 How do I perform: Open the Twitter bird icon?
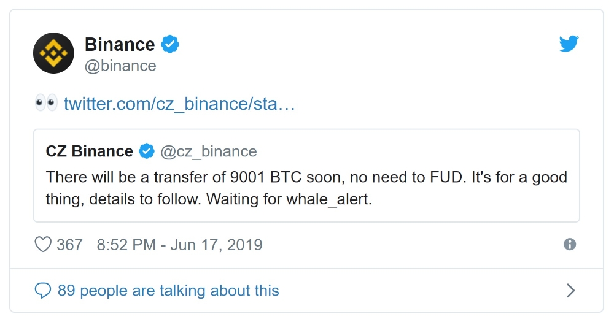click(x=569, y=44)
